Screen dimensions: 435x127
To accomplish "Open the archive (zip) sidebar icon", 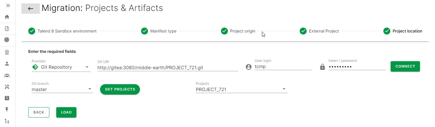I will 7,98.
